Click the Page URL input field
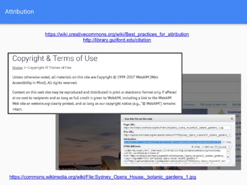 177,128
